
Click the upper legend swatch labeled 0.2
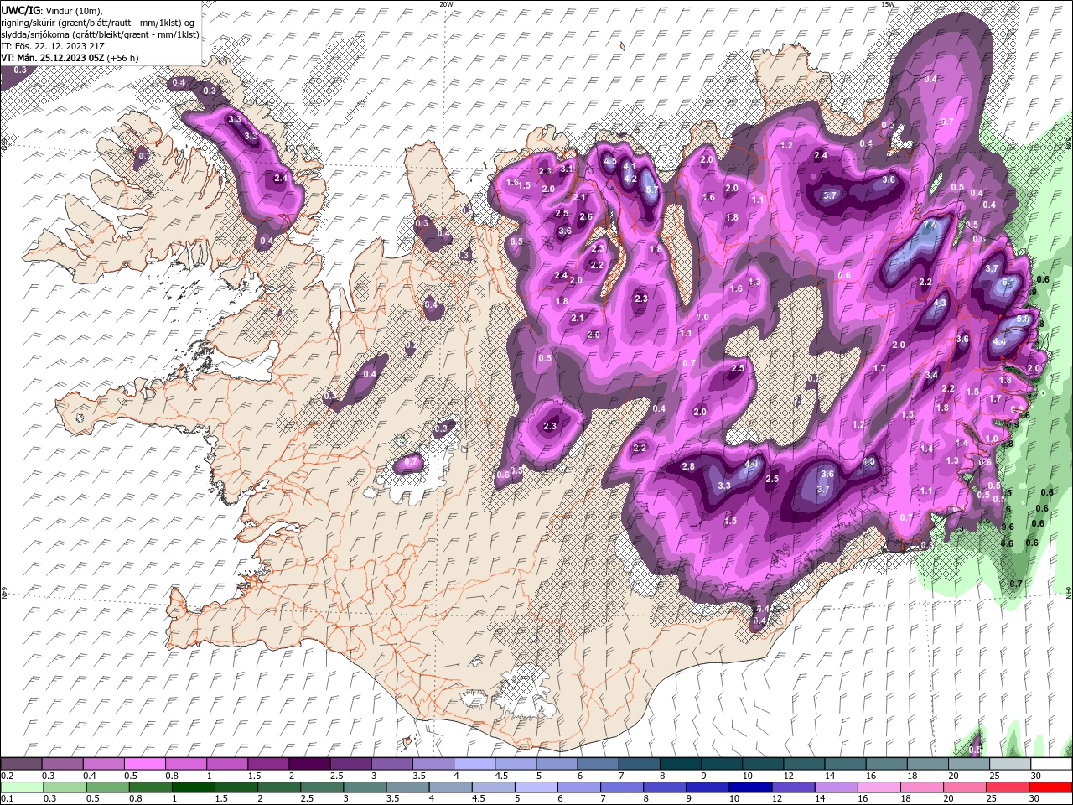click(21, 764)
